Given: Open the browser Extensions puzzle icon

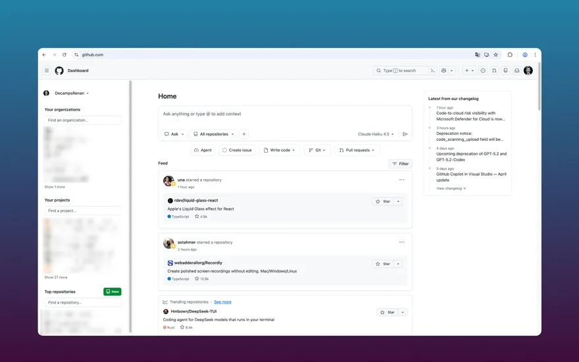Looking at the screenshot, I should [x=510, y=55].
